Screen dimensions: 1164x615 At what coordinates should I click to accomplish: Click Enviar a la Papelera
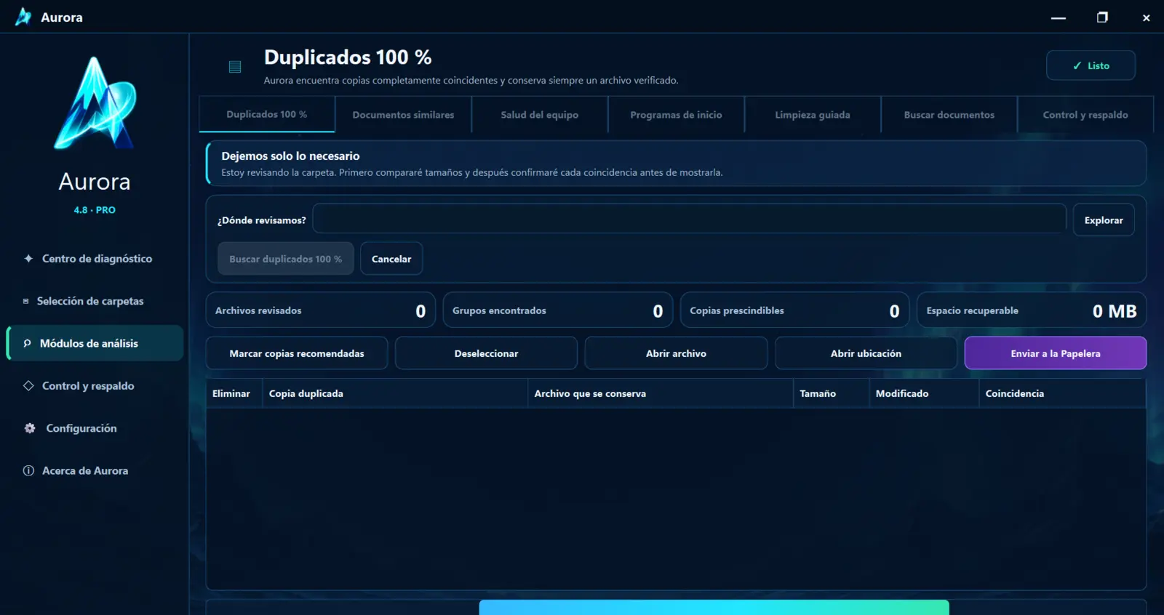1055,353
